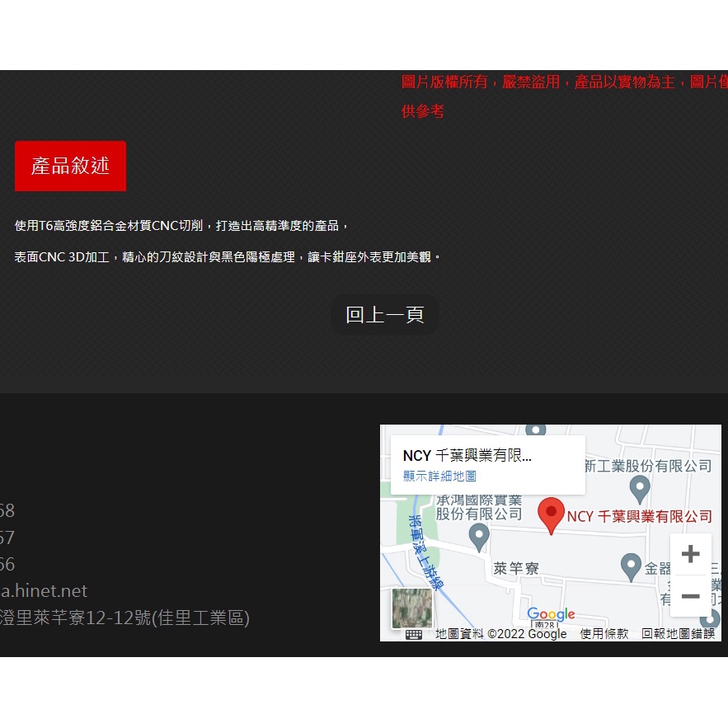Click the 回報地圖錯誤 link
728x728 pixels.
pos(678,634)
